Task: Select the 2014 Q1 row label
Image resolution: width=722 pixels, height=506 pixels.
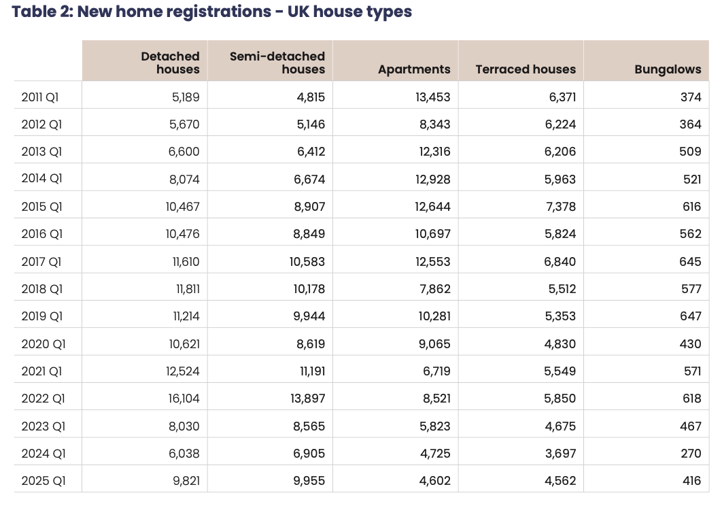Action: point(41,178)
